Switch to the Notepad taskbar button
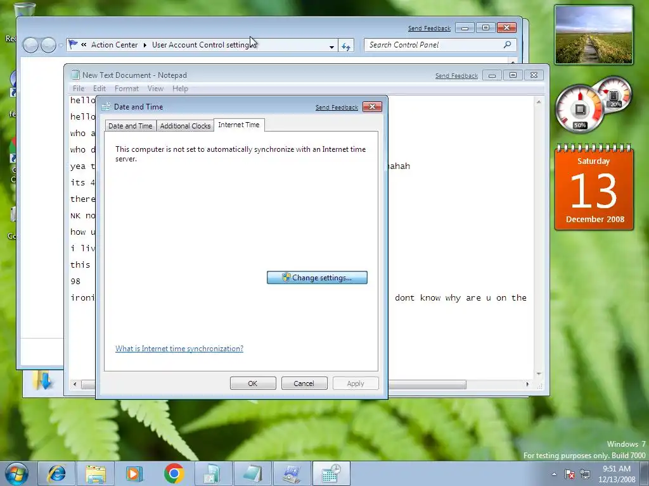This screenshot has height=486, width=649. coord(252,473)
